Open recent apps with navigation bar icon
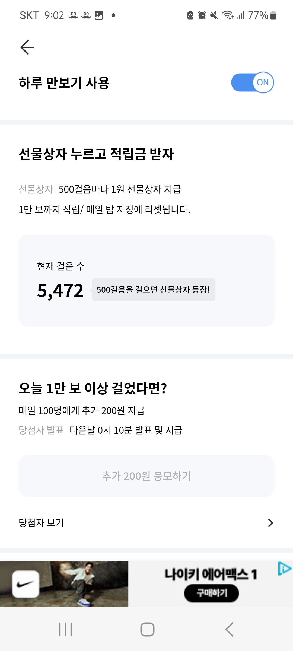 tap(66, 629)
